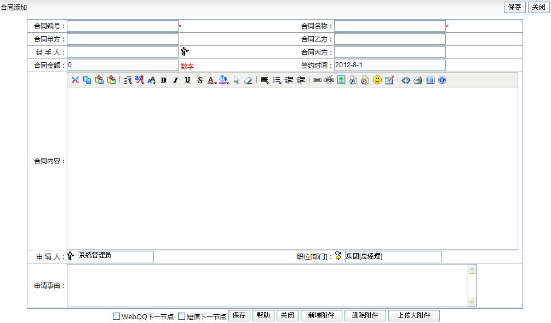Viewport: 551px width, 323px height.
Task: Insert a smiley emoticon
Action: [377, 80]
